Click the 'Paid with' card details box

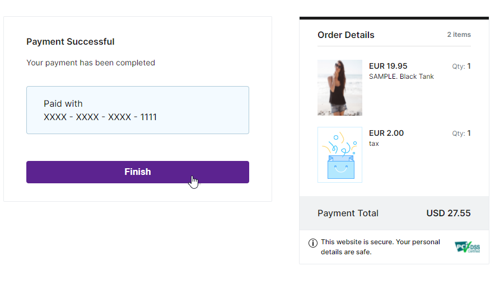click(x=137, y=110)
